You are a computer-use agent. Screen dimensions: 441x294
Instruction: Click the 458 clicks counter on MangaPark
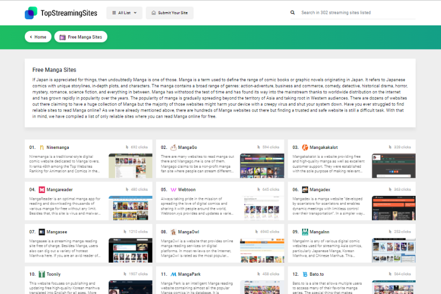[x=268, y=274]
